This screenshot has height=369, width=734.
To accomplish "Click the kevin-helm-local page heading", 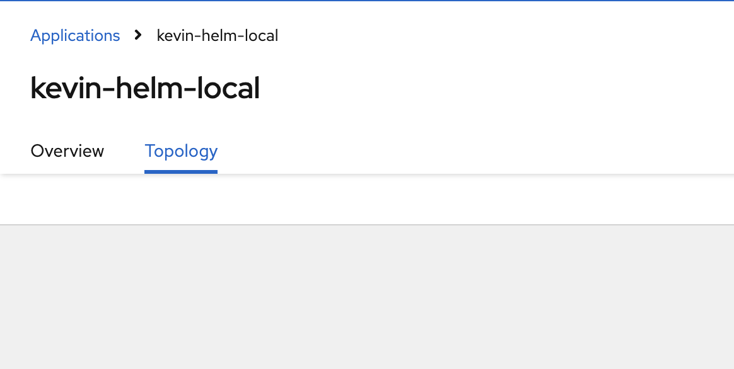I will click(x=145, y=89).
